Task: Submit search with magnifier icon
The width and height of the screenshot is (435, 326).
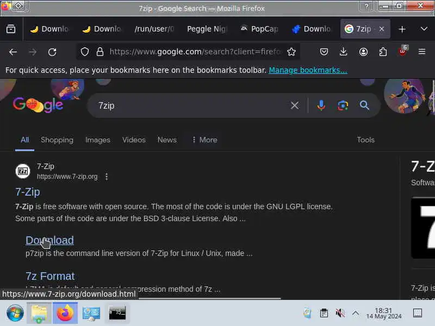Action: click(x=364, y=105)
